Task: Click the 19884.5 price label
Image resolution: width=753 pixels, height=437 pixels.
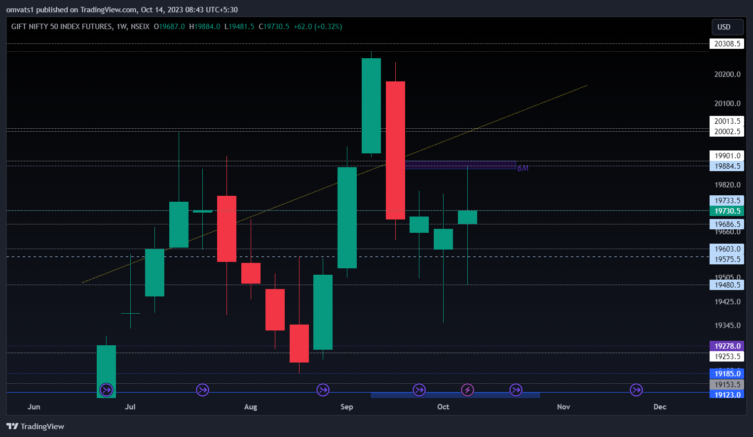Action: point(727,166)
